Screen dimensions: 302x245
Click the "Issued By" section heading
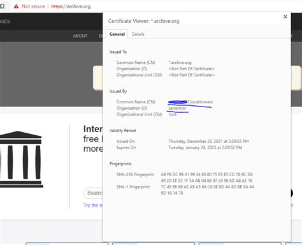point(118,91)
